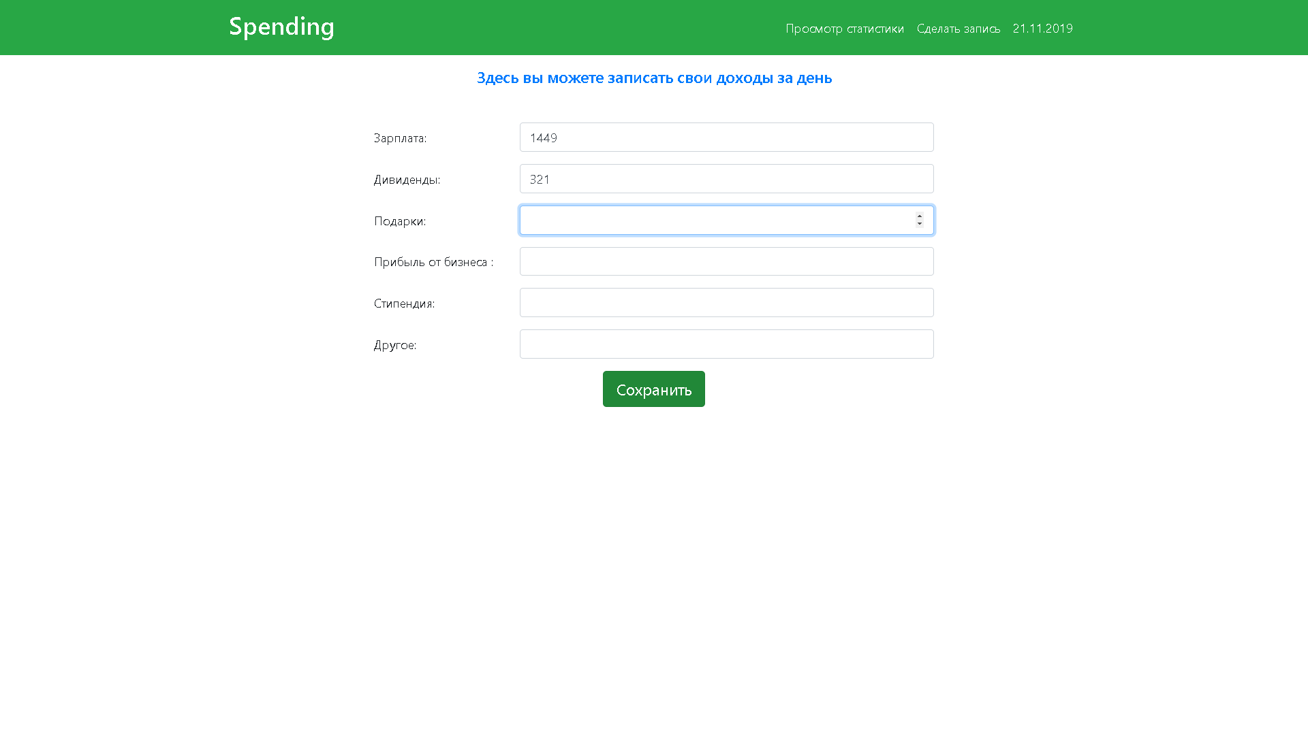Click the Стипендия field label

tap(404, 304)
